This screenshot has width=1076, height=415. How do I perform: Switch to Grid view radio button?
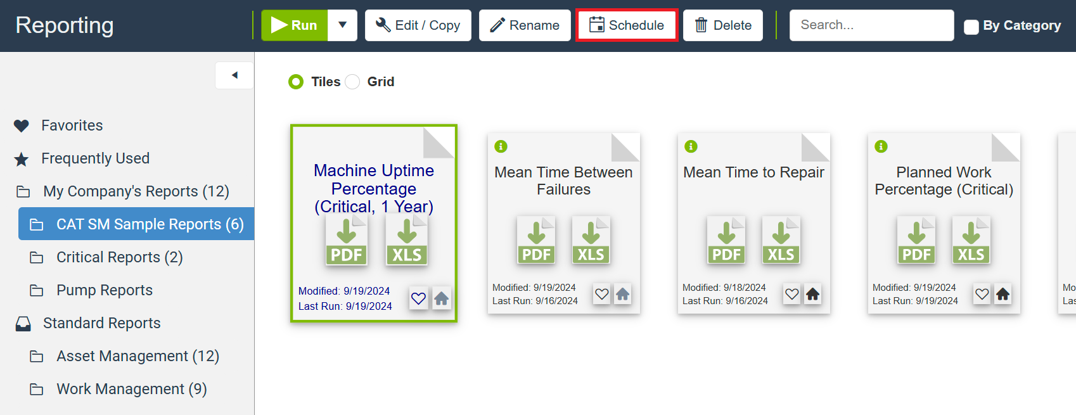pyautogui.click(x=353, y=82)
